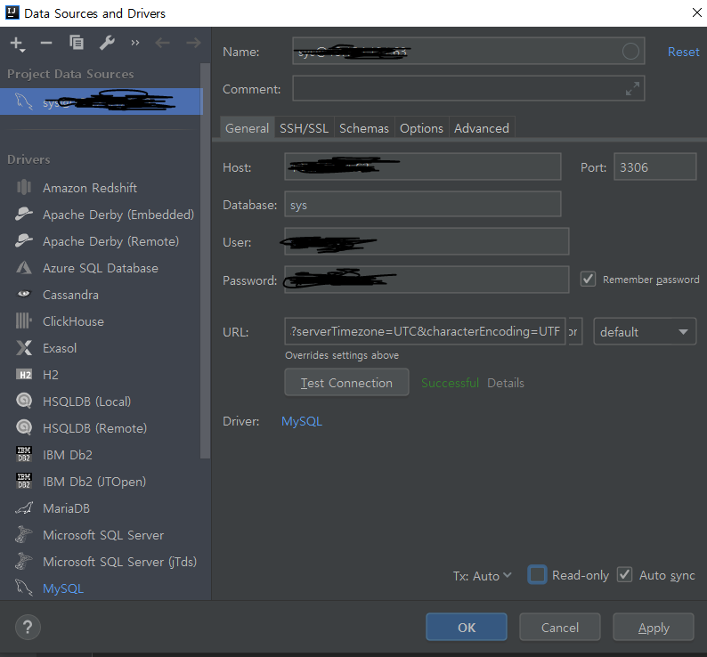Click the HSQLDB (Local) icon
Screen dimensions: 707x657
(24, 401)
